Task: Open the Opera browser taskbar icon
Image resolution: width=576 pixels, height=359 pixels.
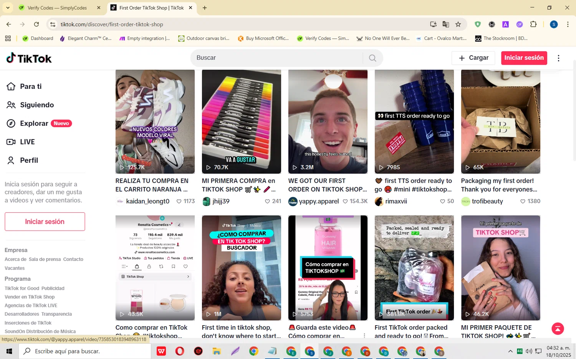Action: [180, 351]
